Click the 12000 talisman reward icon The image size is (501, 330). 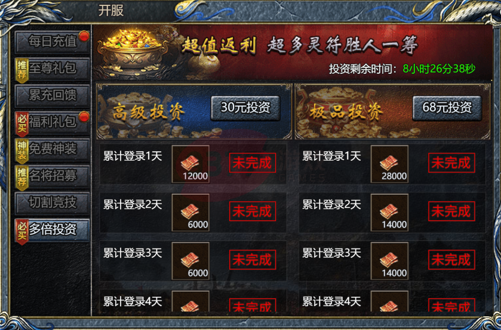pyautogui.click(x=190, y=164)
